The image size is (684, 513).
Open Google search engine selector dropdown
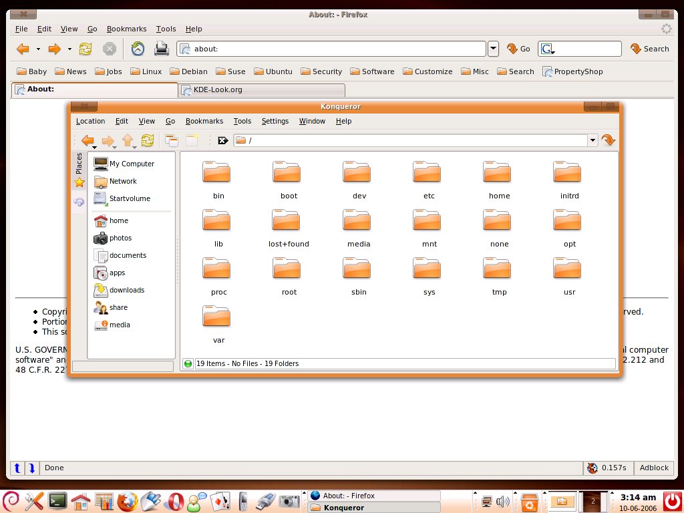(x=548, y=49)
